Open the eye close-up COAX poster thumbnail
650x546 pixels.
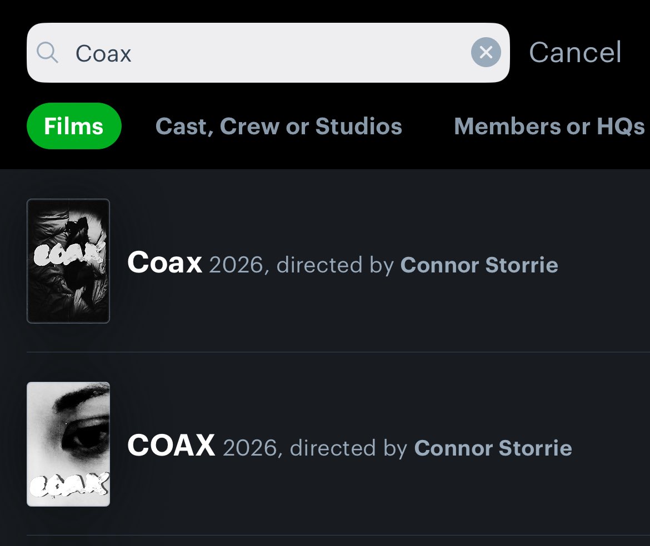tap(68, 444)
